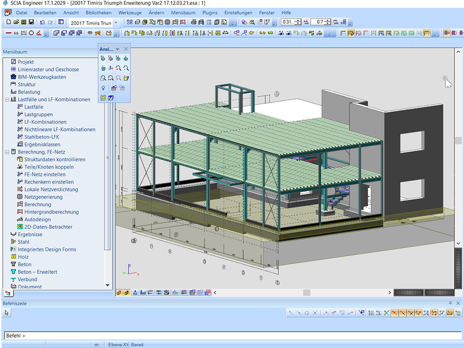Viewport: 464px width, 348px height.
Task: Click Zoom out magnifier in Ansicht panel
Action: 126,68
